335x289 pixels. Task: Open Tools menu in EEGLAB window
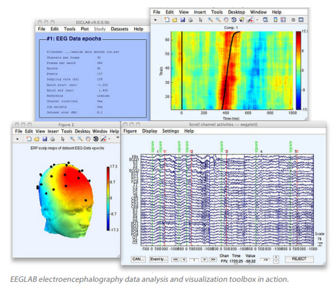tap(70, 29)
